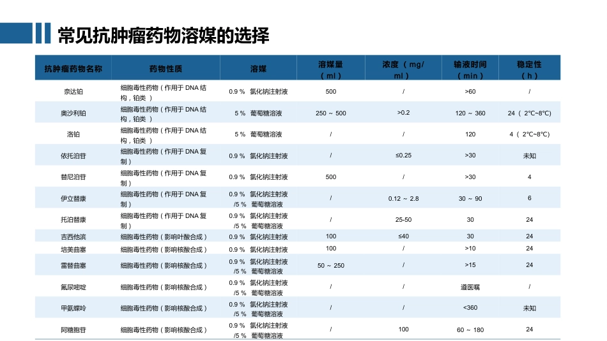This screenshot has height=341, width=607.
Task: Click concentration value ≤40
Action: 403,236
